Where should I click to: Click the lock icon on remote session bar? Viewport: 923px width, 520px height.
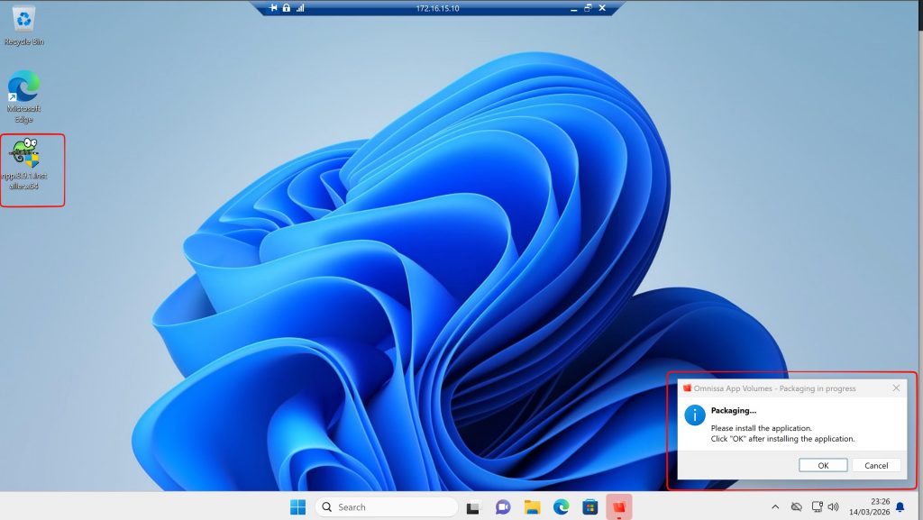(x=286, y=8)
